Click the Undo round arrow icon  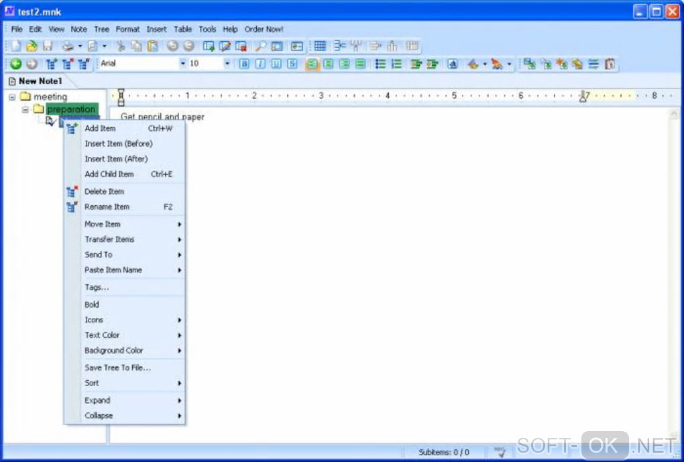click(x=172, y=46)
